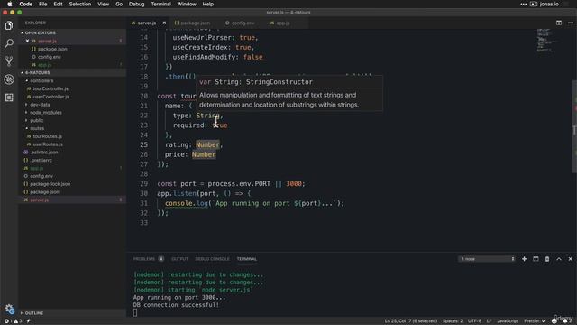Collapse the routes folder
577x325 pixels.
click(x=37, y=128)
